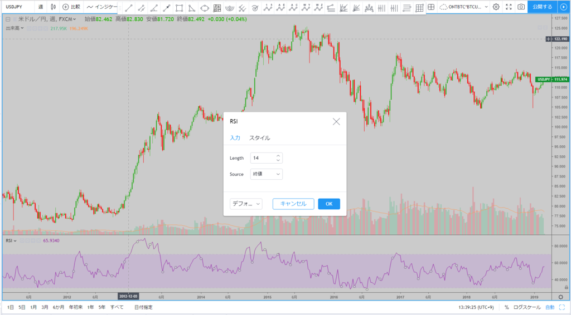Open the layout selection grid icon
Screen dimensions: 571x315
click(431, 7)
